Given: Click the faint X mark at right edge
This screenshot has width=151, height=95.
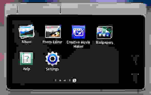Looking at the screenshot, I should click(x=138, y=56).
